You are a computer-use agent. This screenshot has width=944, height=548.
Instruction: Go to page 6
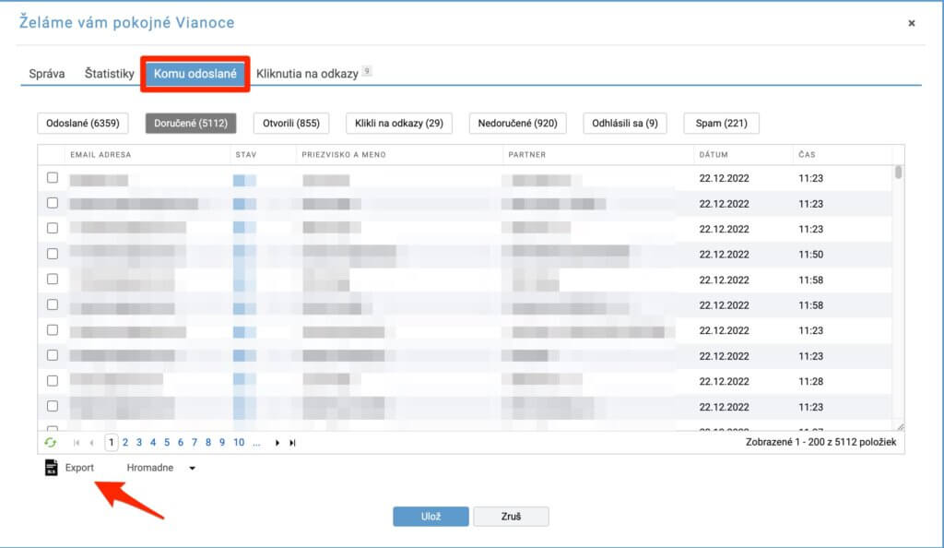pos(181,443)
